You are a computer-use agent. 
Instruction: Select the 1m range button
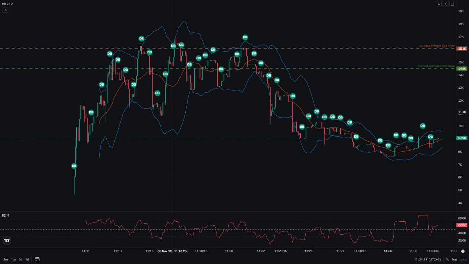(x=13, y=259)
